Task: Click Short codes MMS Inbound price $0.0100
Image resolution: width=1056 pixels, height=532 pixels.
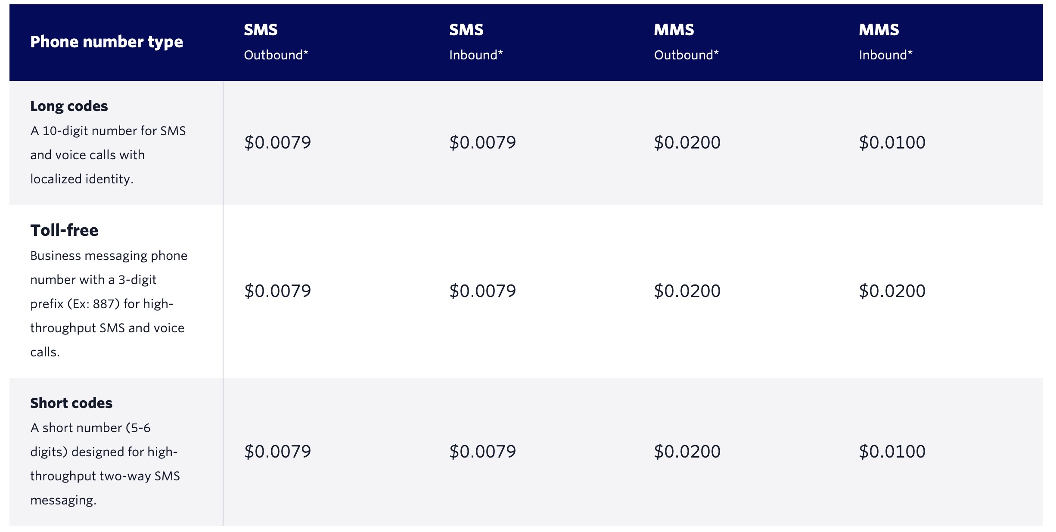Action: 892,452
